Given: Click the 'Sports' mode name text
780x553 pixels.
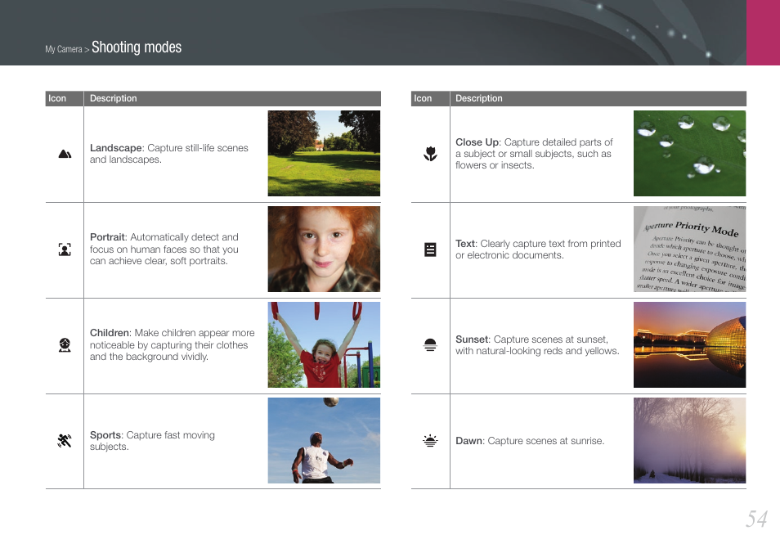Looking at the screenshot, I should tap(105, 435).
